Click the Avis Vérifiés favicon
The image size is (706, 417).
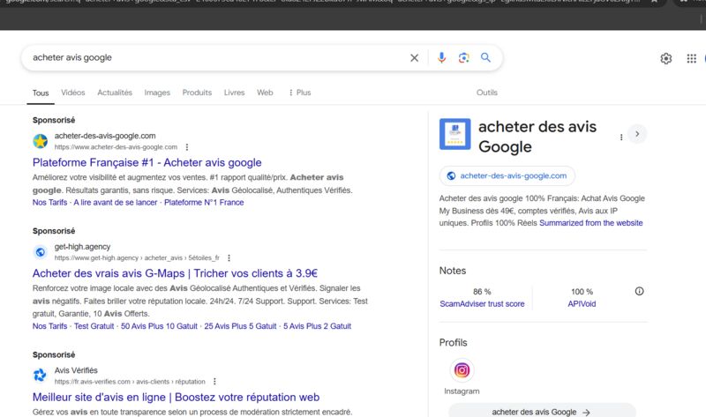40,376
